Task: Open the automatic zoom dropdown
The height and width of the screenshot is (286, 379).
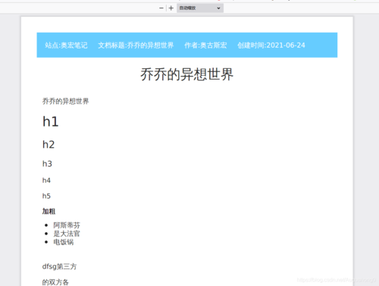Action: pyautogui.click(x=200, y=8)
